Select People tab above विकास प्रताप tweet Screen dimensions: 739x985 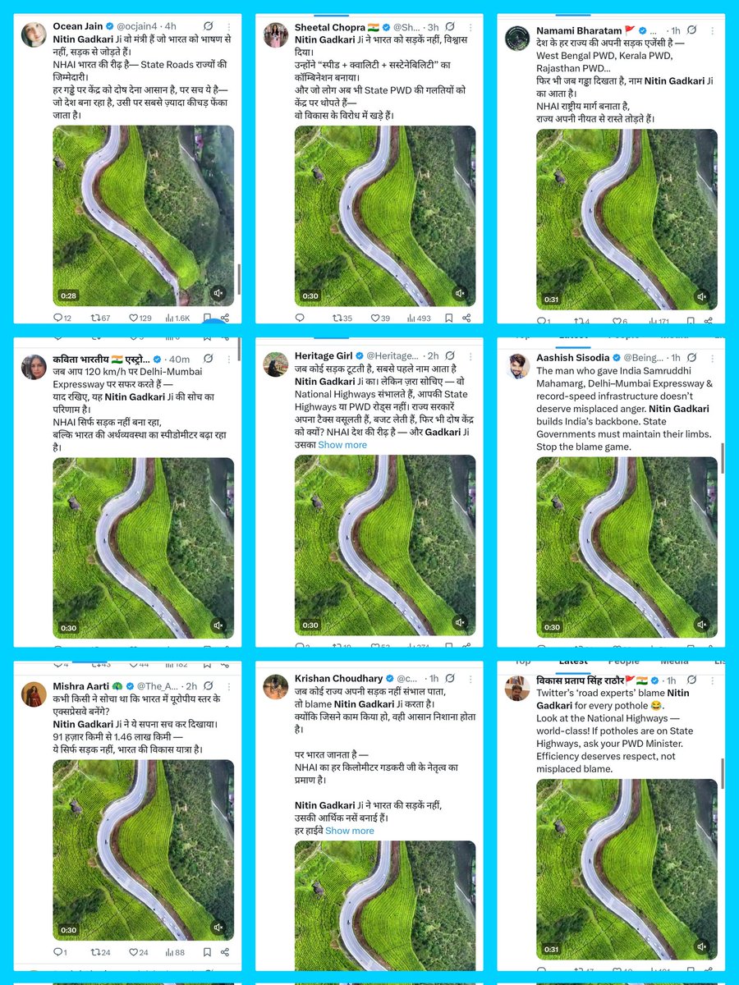624,662
